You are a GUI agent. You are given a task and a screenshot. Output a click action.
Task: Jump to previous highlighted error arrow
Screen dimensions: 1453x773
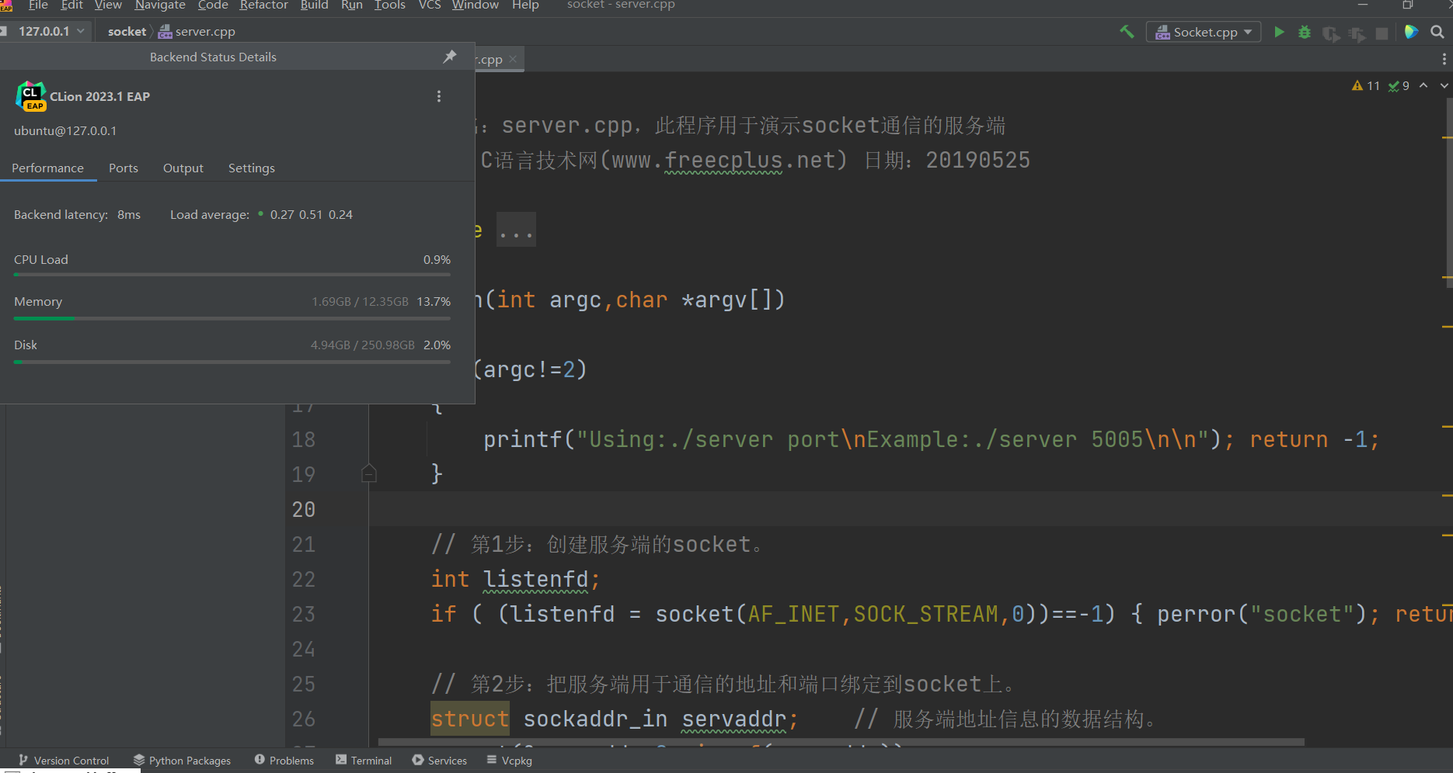[x=1423, y=85]
